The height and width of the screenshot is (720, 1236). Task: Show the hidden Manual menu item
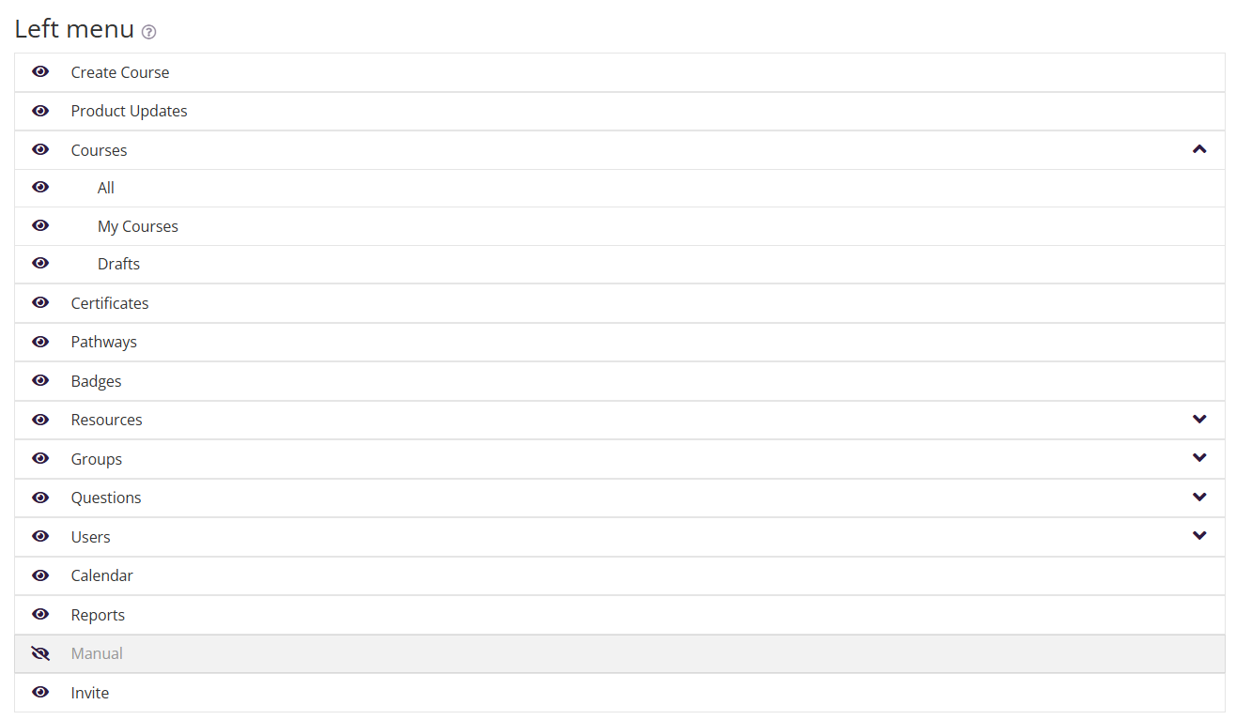(40, 653)
